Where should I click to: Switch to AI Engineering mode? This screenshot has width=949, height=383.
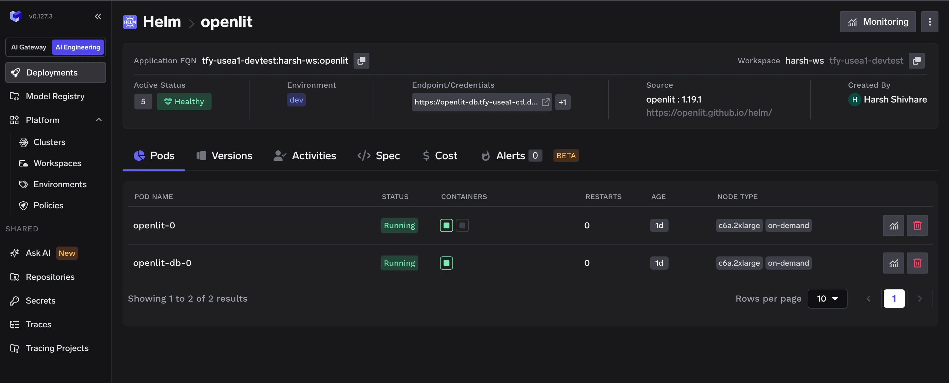pyautogui.click(x=78, y=47)
